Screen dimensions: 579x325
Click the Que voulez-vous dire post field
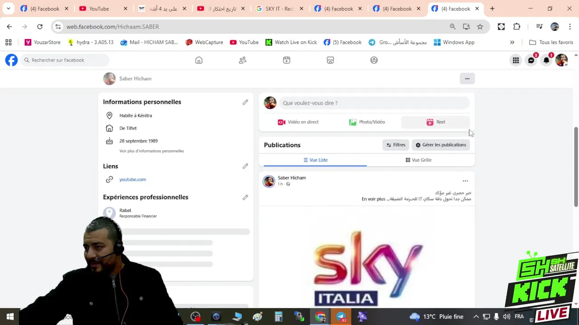point(374,103)
